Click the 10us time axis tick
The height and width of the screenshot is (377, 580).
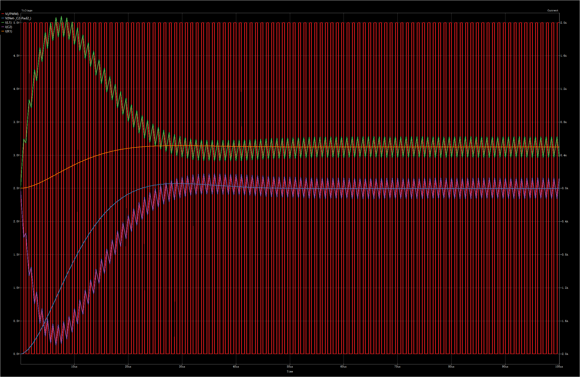(x=74, y=367)
